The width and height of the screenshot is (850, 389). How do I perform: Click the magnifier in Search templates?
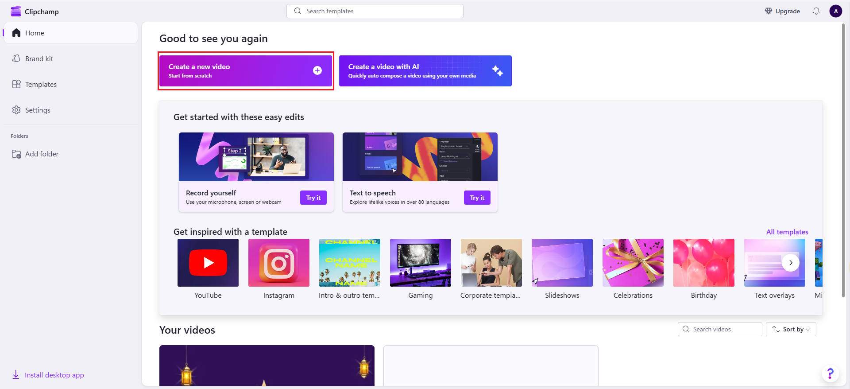[x=298, y=11]
